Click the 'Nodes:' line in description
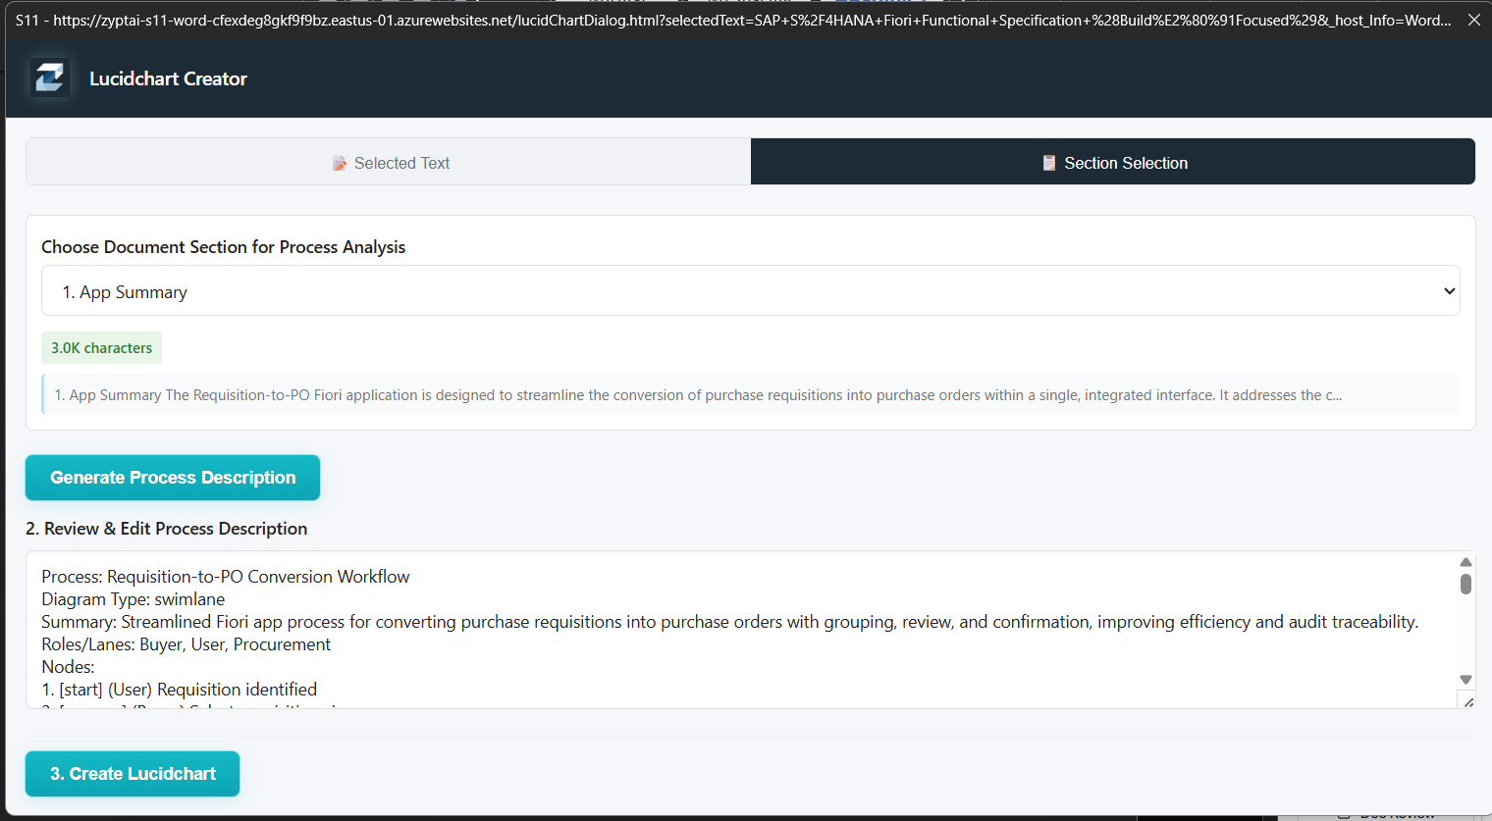1492x821 pixels. [68, 667]
